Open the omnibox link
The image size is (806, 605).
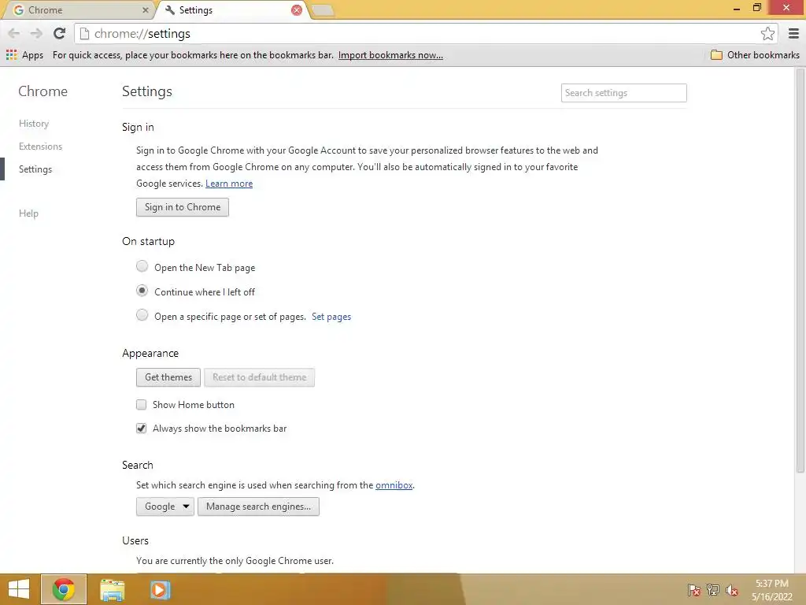click(394, 484)
